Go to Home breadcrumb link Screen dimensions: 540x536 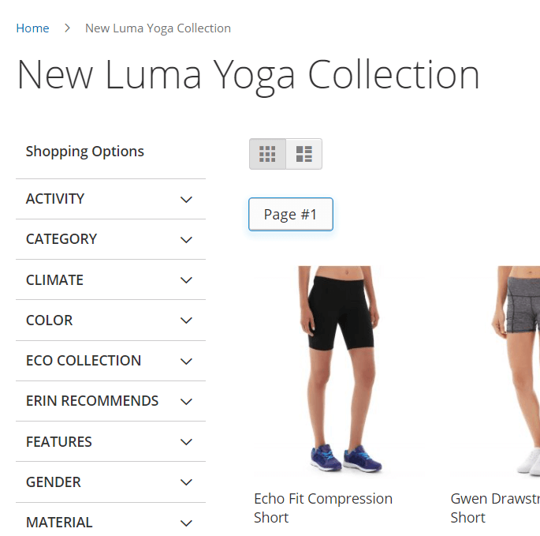click(33, 28)
